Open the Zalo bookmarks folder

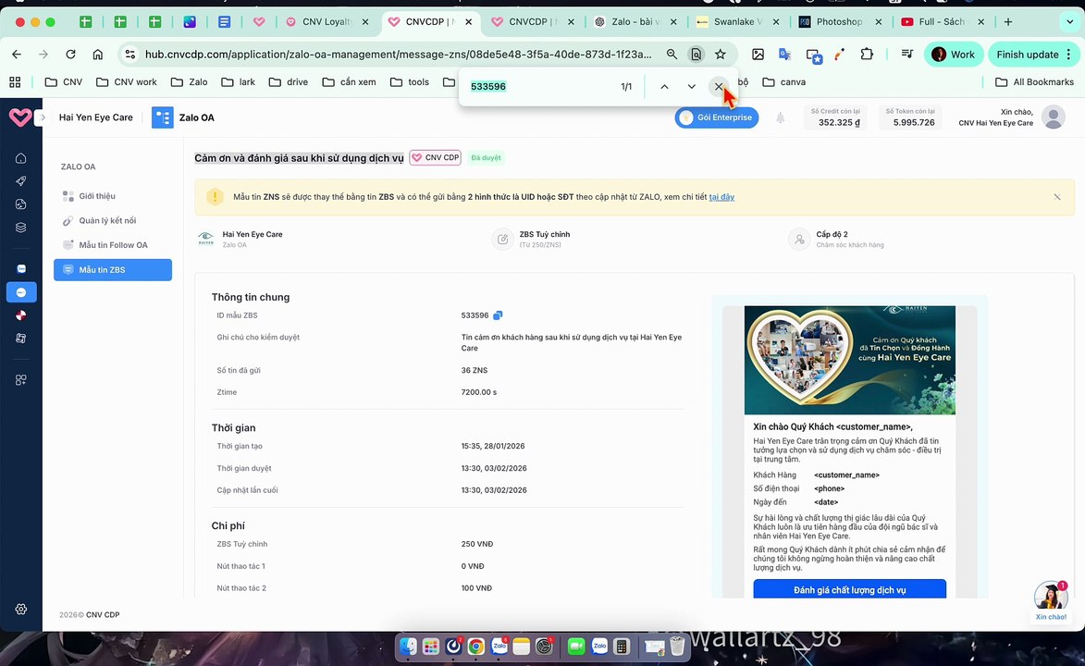190,81
